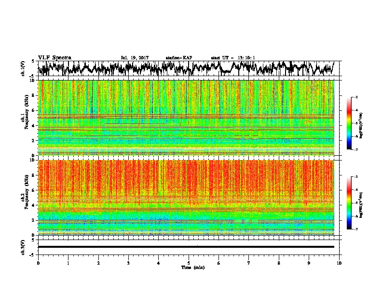Click the ch.2 color scale bar

[349, 203]
